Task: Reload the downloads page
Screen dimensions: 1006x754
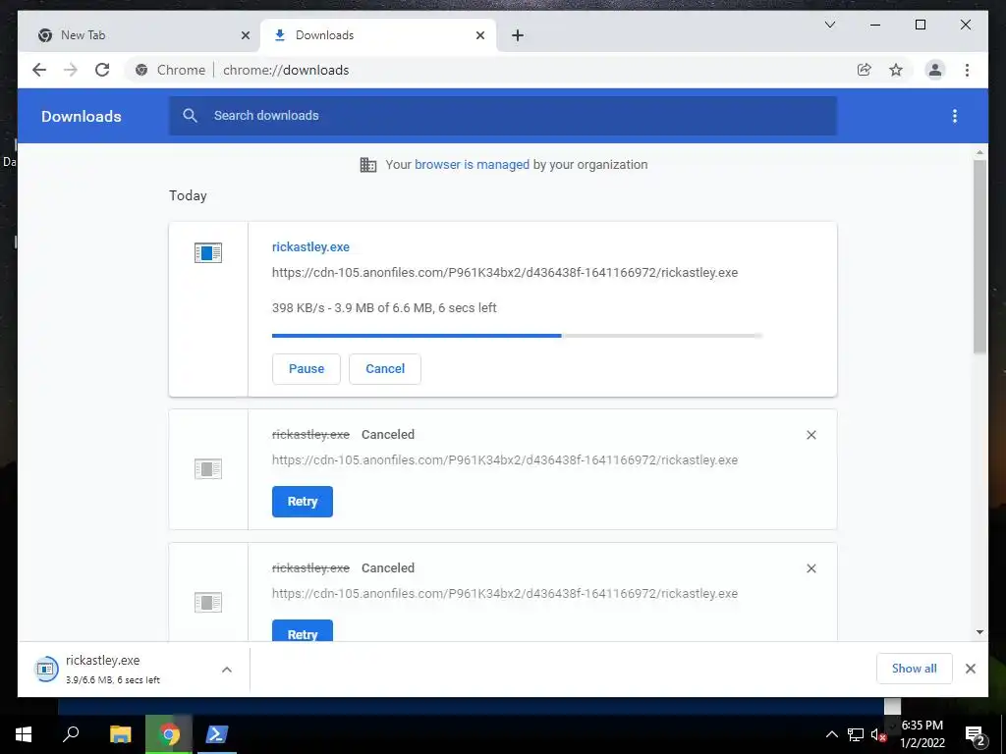Action: point(102,70)
